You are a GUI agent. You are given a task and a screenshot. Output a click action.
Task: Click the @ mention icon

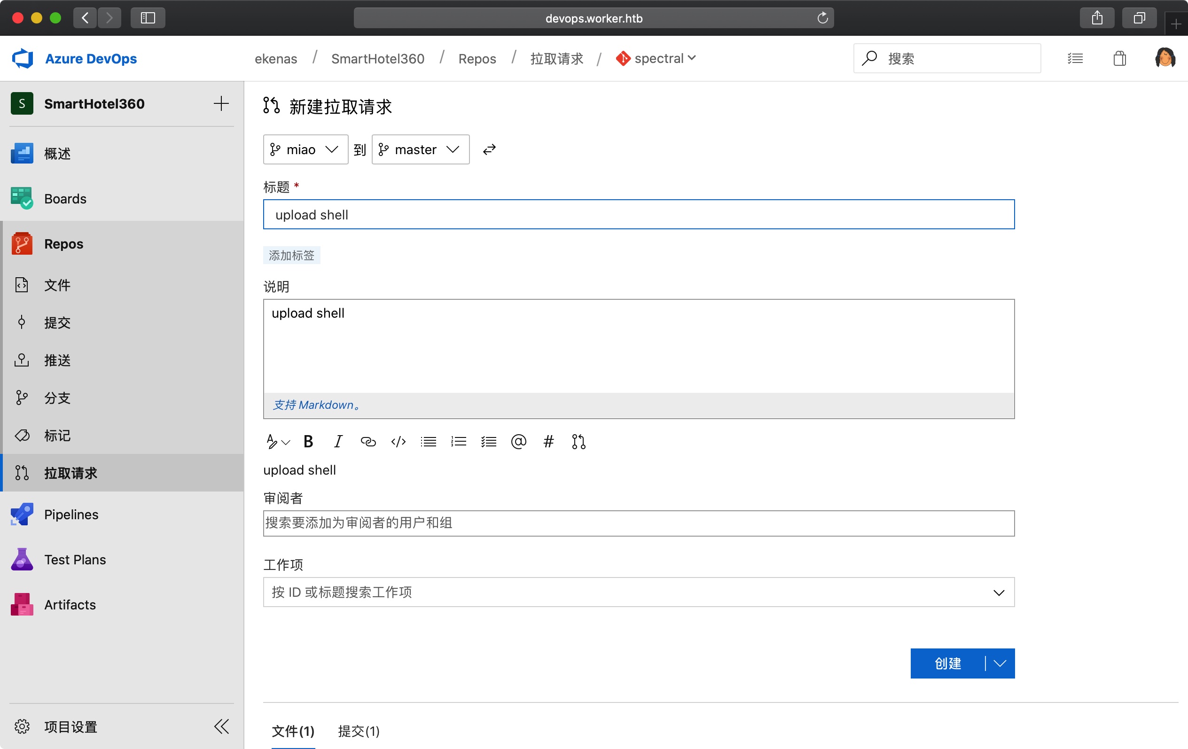tap(518, 442)
